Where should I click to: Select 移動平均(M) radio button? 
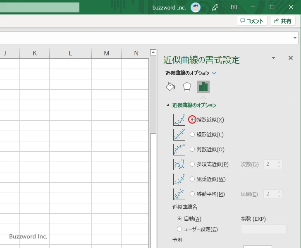click(x=192, y=194)
